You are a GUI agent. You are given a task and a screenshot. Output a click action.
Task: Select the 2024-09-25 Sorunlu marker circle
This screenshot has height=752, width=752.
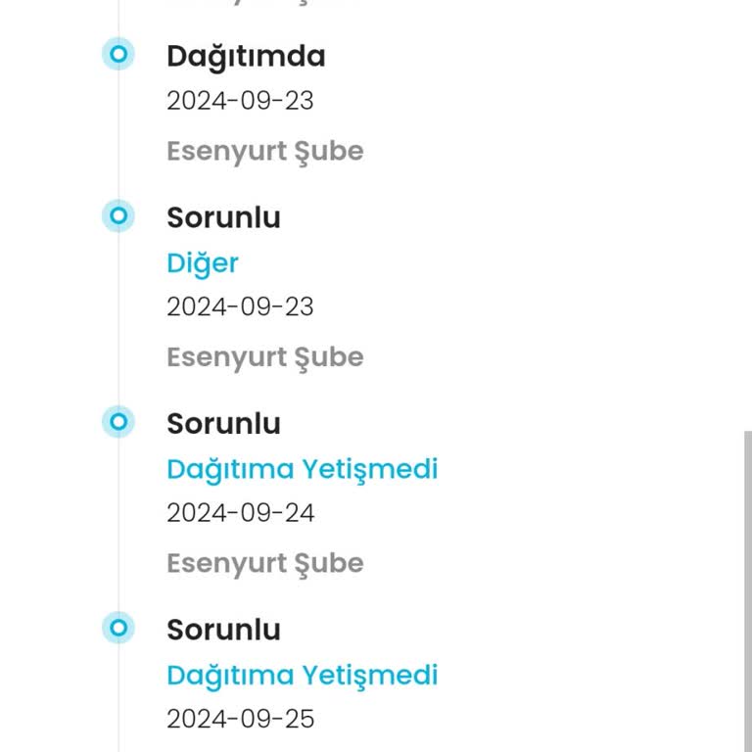pos(118,628)
